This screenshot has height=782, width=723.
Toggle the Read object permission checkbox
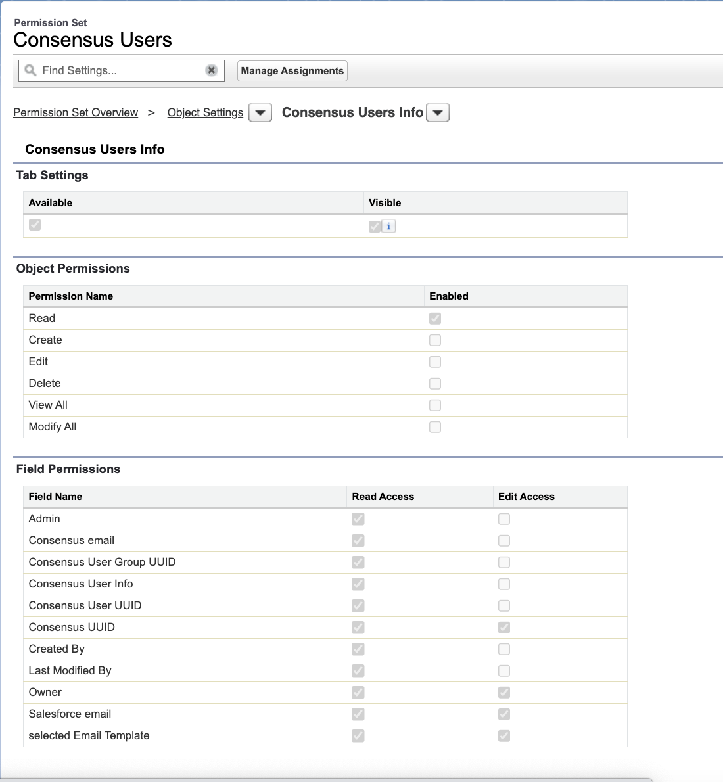(x=435, y=319)
